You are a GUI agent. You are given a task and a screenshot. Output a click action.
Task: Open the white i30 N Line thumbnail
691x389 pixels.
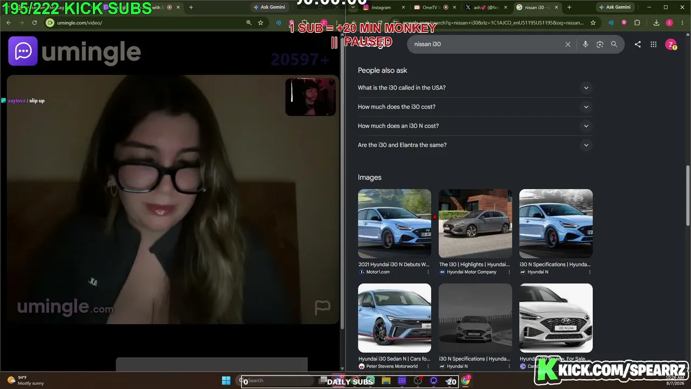click(556, 318)
